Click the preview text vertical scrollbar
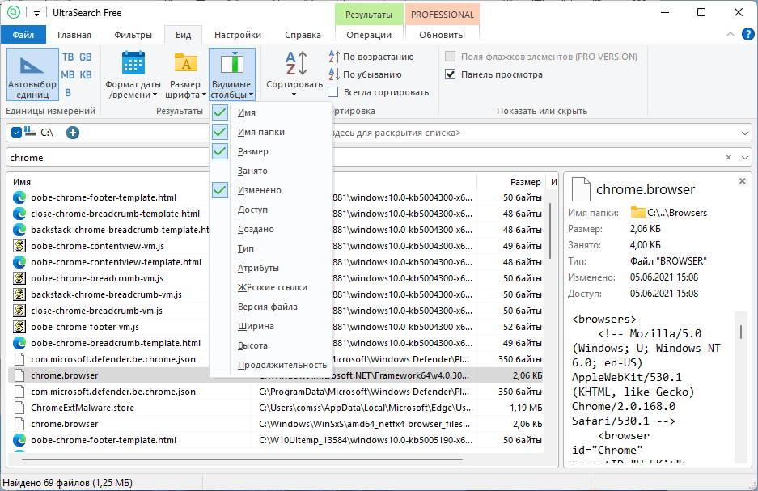Image resolution: width=758 pixels, height=491 pixels. pyautogui.click(x=740, y=332)
